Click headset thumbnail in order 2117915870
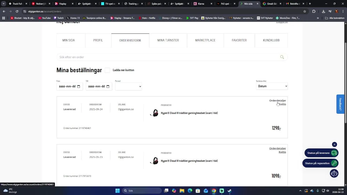The height and width of the screenshot is (195, 347). coord(154,161)
